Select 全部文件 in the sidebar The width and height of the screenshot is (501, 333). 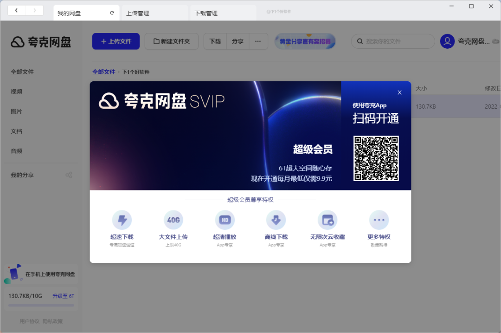pos(22,72)
